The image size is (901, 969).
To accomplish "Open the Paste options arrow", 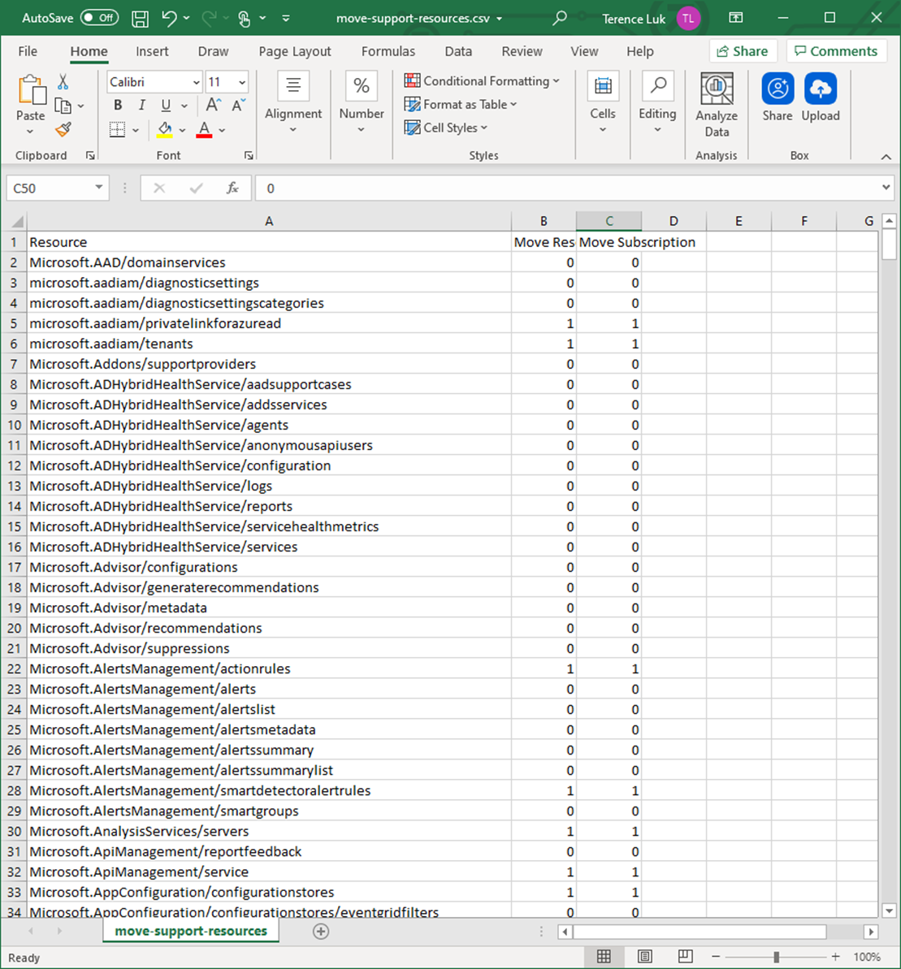I will point(30,131).
